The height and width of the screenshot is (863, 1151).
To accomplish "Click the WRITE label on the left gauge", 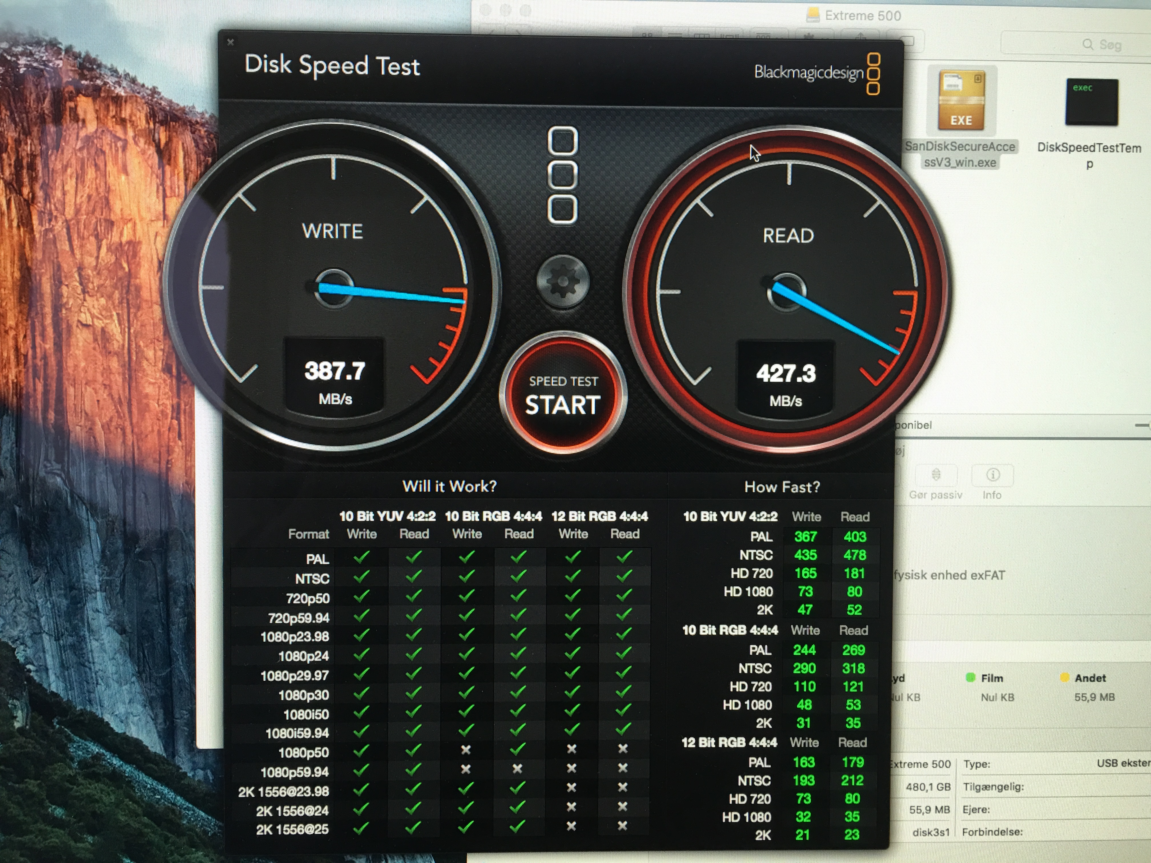I will click(x=333, y=231).
